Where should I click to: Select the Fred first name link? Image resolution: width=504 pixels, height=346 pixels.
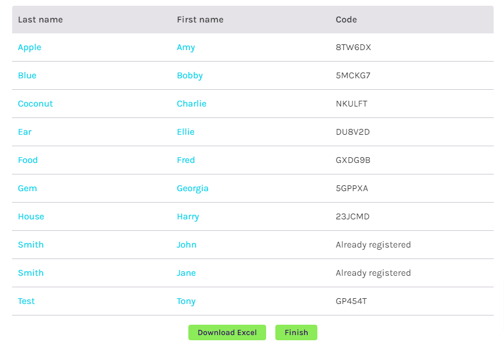click(185, 160)
